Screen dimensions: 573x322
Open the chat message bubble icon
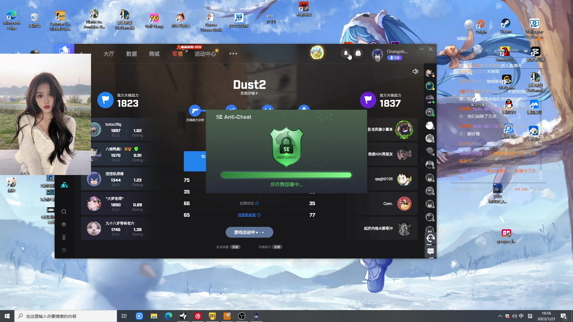point(430,251)
